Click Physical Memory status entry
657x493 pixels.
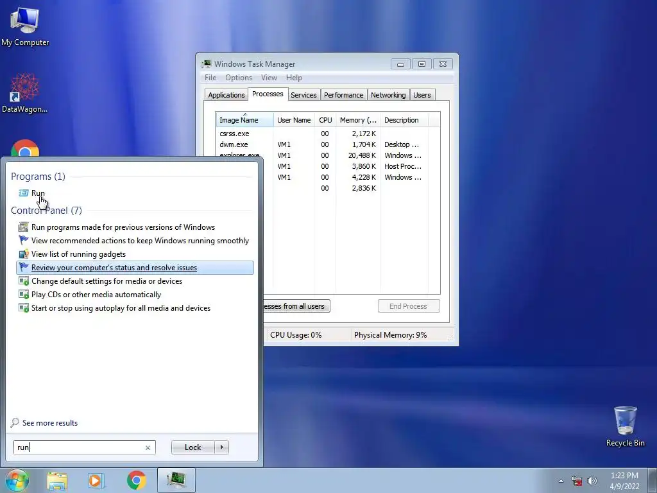coord(390,335)
